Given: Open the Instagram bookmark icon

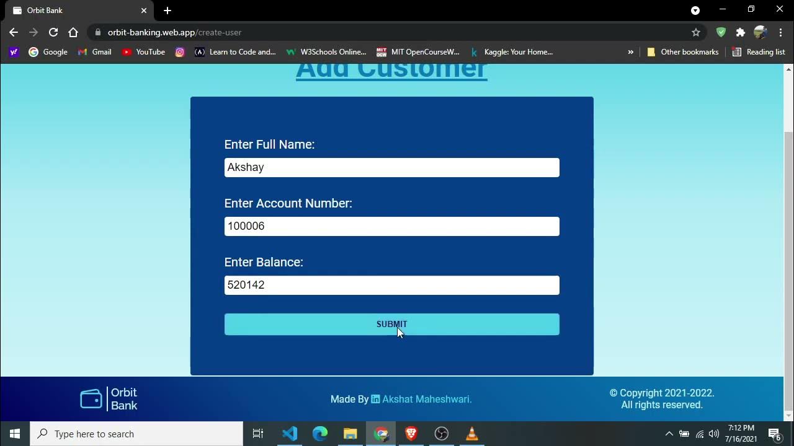Looking at the screenshot, I should (180, 52).
